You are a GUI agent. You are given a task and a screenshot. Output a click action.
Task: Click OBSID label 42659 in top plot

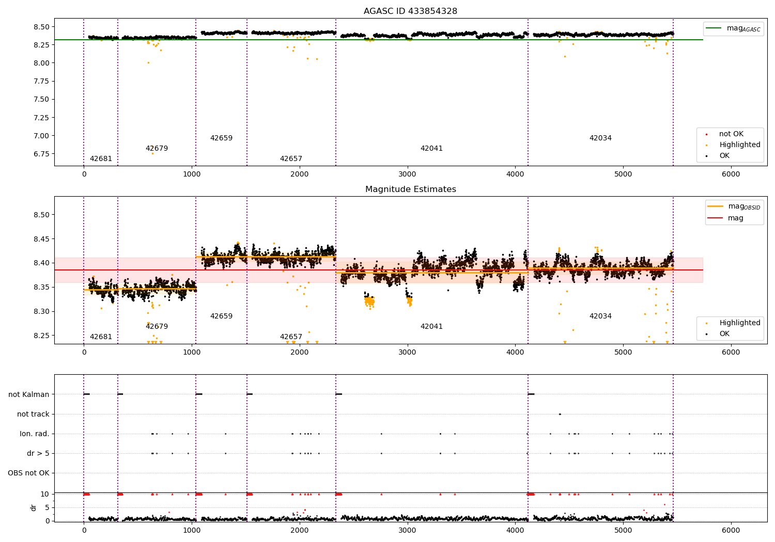[x=221, y=138]
